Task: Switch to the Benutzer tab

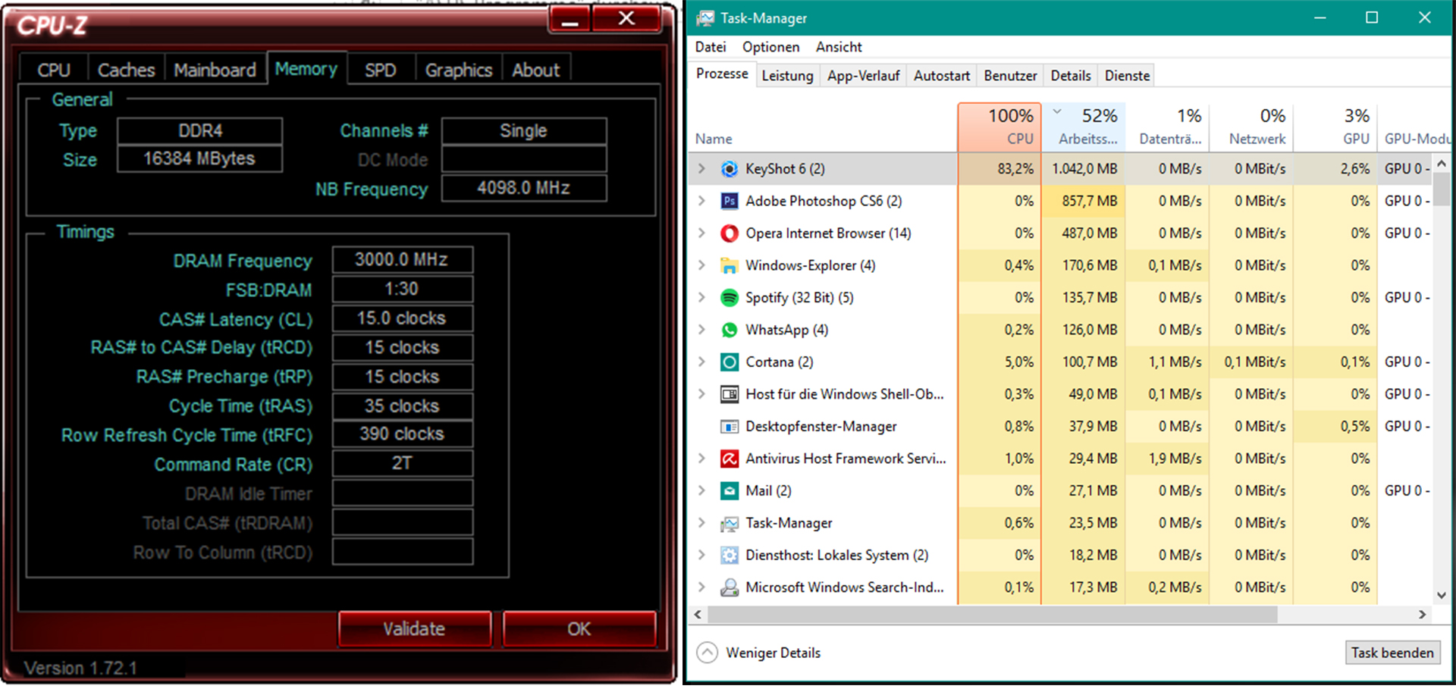Action: (x=1010, y=76)
